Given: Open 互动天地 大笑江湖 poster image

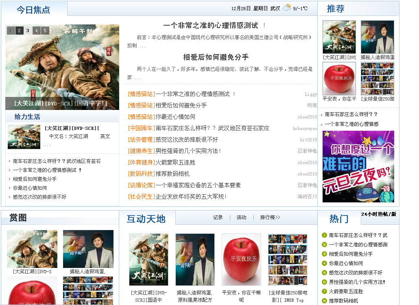Looking at the screenshot, I should [148, 259].
